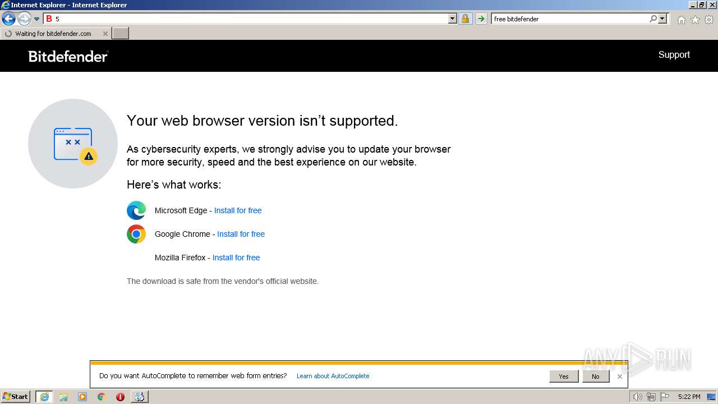The height and width of the screenshot is (404, 718).
Task: Restore the Internet Explorer window
Action: tap(702, 4)
